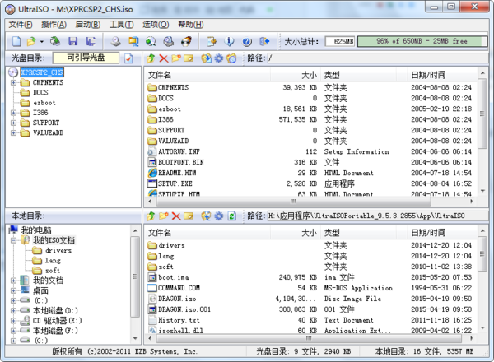Click the Convert toolbar icon
Screen dimensions: 494x362
[x=151, y=41]
